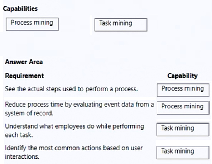
Task: Click the 'each task.' text line
Action: point(19,135)
